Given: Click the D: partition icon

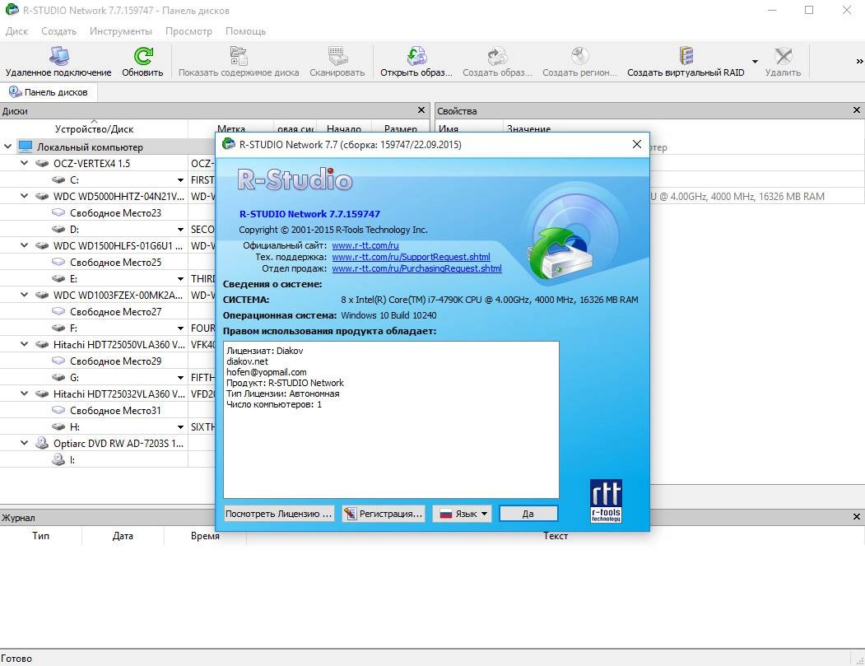Looking at the screenshot, I should pos(58,229).
